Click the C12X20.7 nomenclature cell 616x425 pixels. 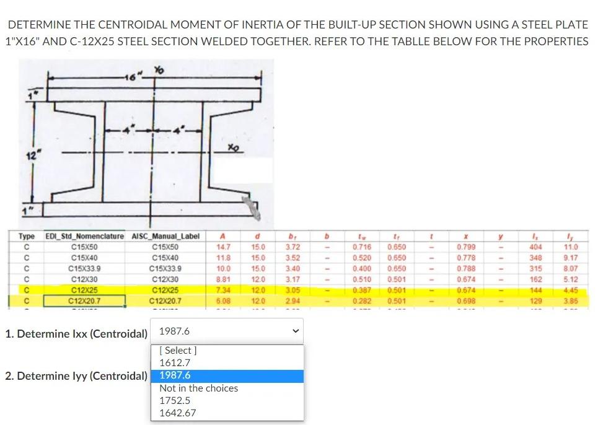click(86, 299)
